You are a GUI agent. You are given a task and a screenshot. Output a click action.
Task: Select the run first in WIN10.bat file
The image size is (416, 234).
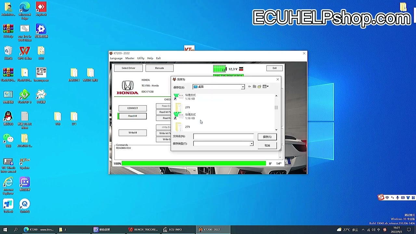coord(25,33)
